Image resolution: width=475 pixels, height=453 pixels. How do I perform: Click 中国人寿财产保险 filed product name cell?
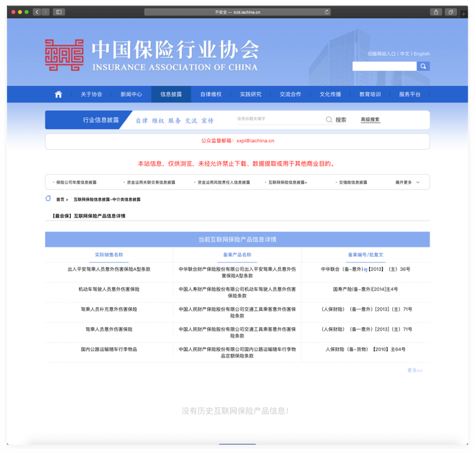click(x=237, y=292)
